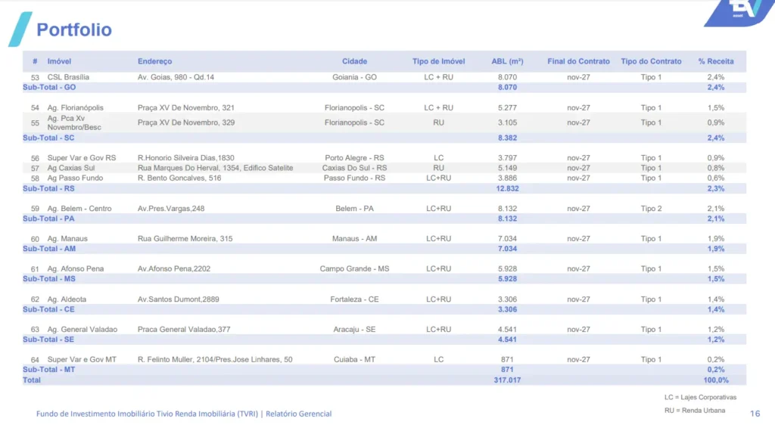Image resolution: width=775 pixels, height=428 pixels.
Task: Select the Portfolio slide title
Action: 74,30
